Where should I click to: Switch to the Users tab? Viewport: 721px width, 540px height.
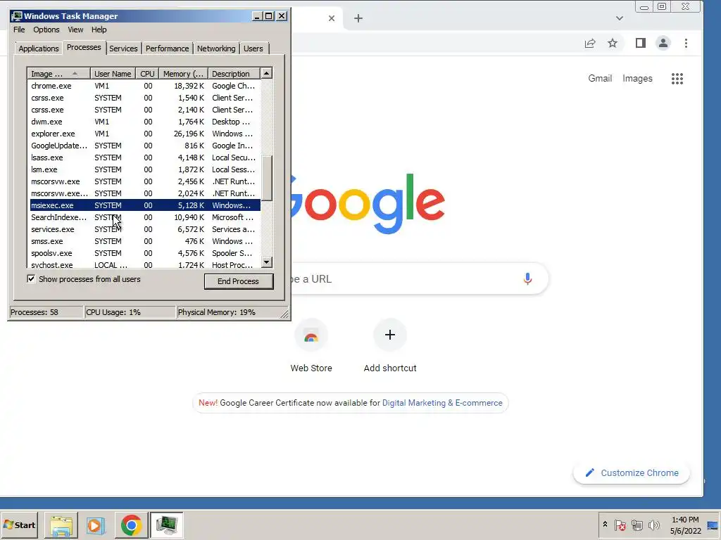253,49
